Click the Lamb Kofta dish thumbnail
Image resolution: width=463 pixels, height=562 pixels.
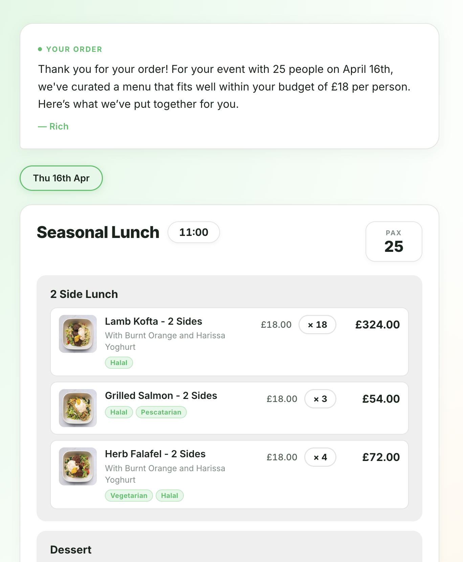click(78, 334)
